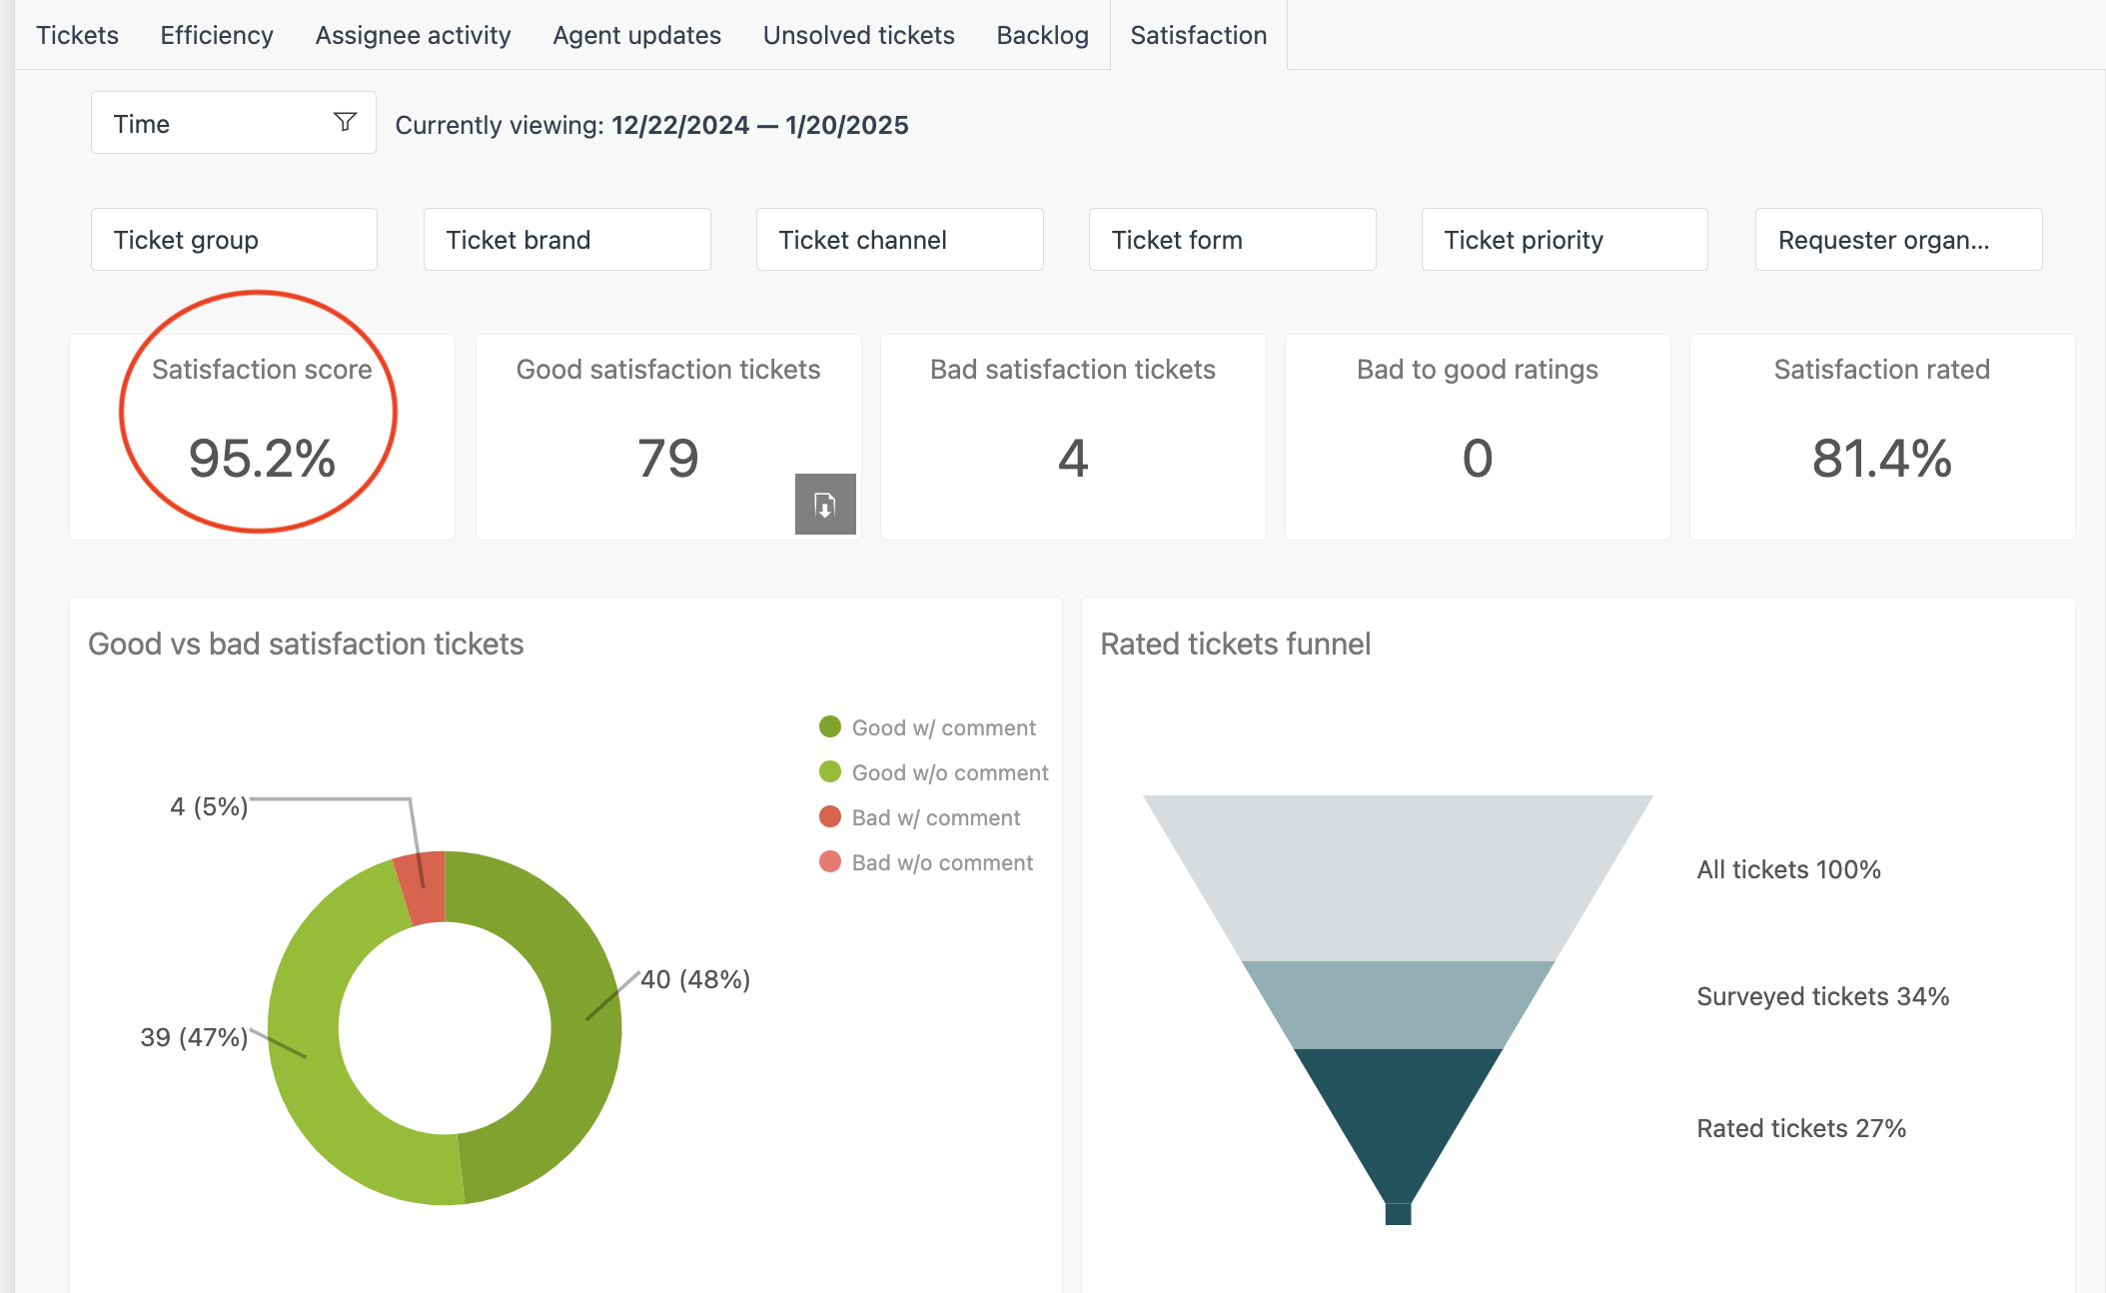Open the Unsolved tickets tab
This screenshot has width=2106, height=1293.
tap(858, 35)
